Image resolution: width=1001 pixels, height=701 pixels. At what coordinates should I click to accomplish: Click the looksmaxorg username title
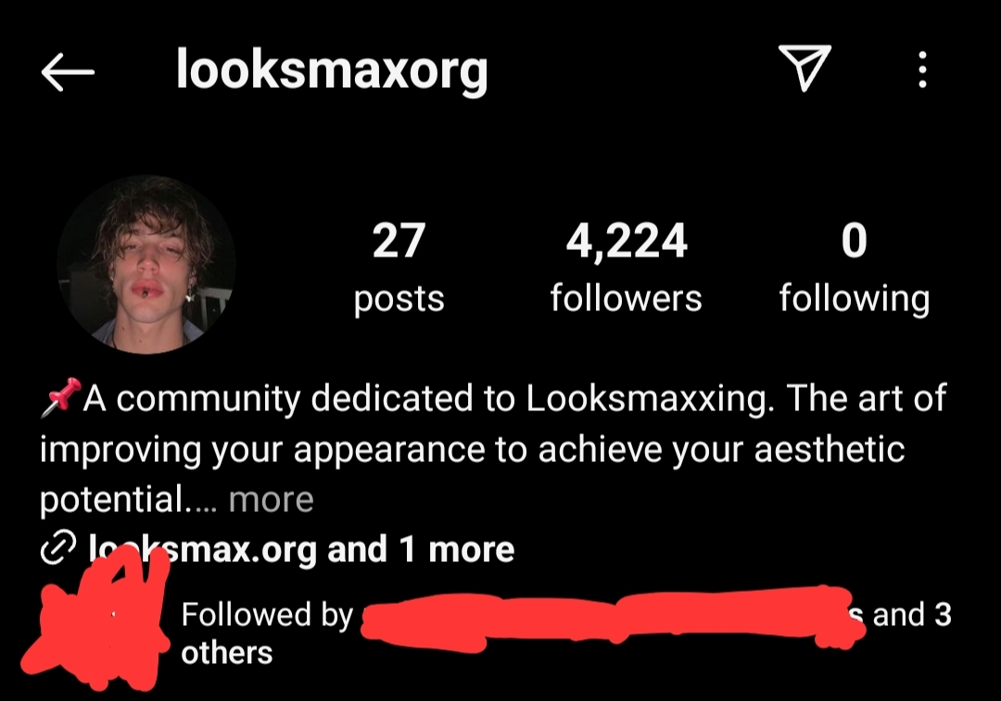pos(332,70)
